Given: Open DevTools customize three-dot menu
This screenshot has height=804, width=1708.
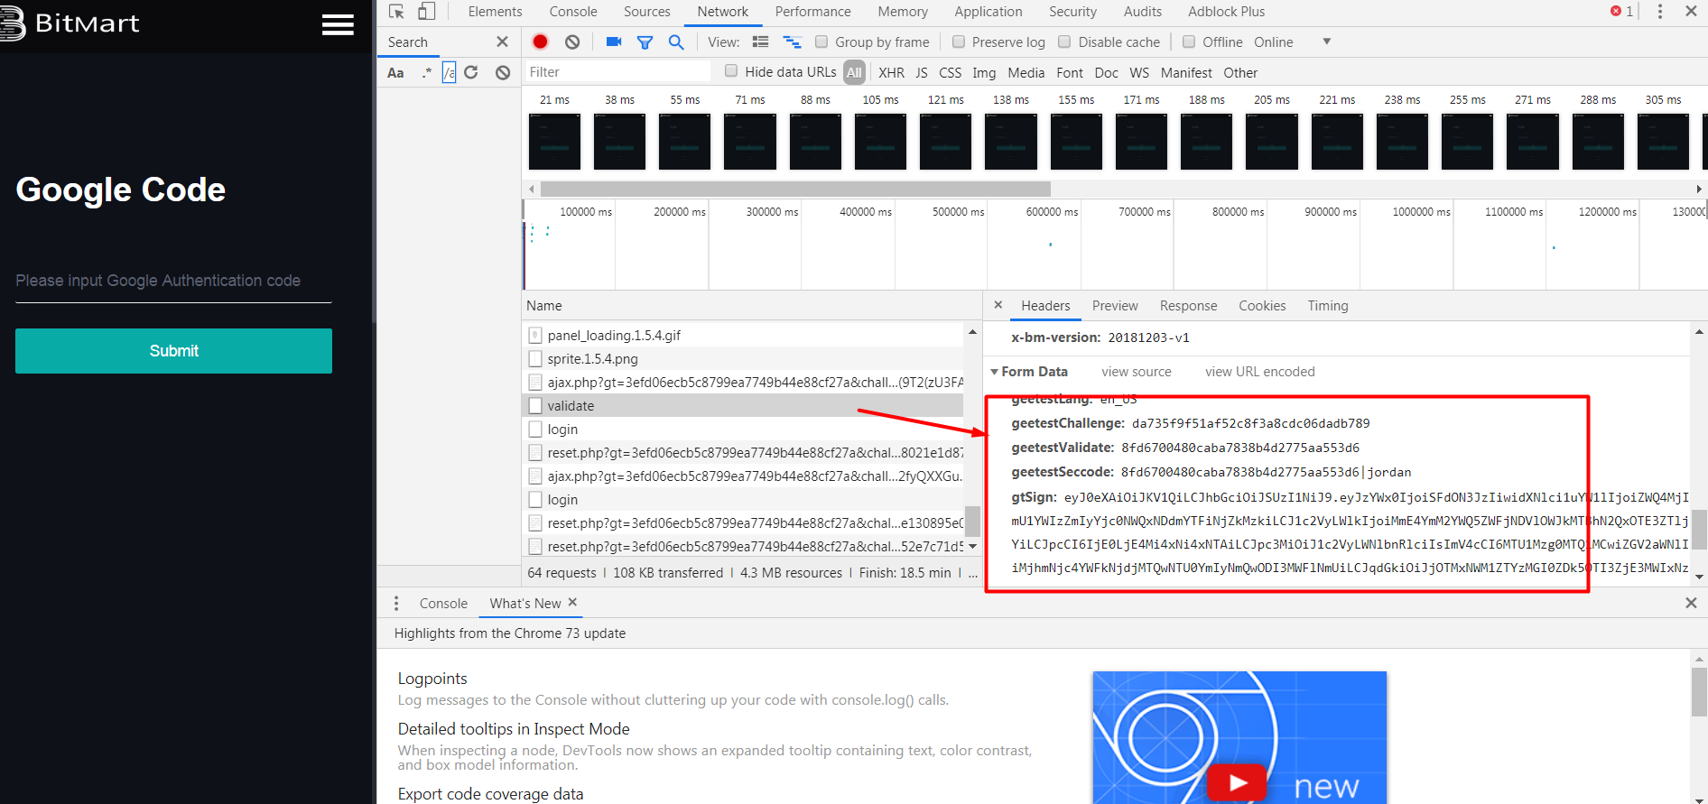Looking at the screenshot, I should pos(1659,12).
